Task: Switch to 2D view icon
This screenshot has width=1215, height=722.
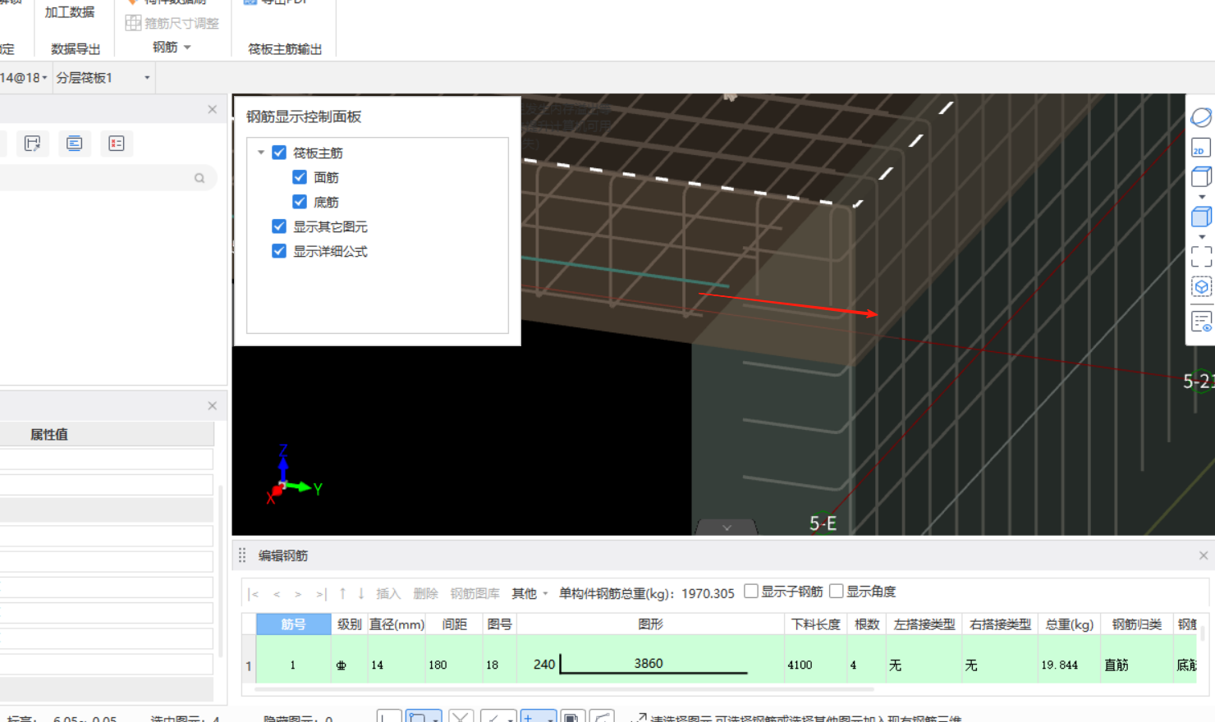Action: coord(1201,148)
